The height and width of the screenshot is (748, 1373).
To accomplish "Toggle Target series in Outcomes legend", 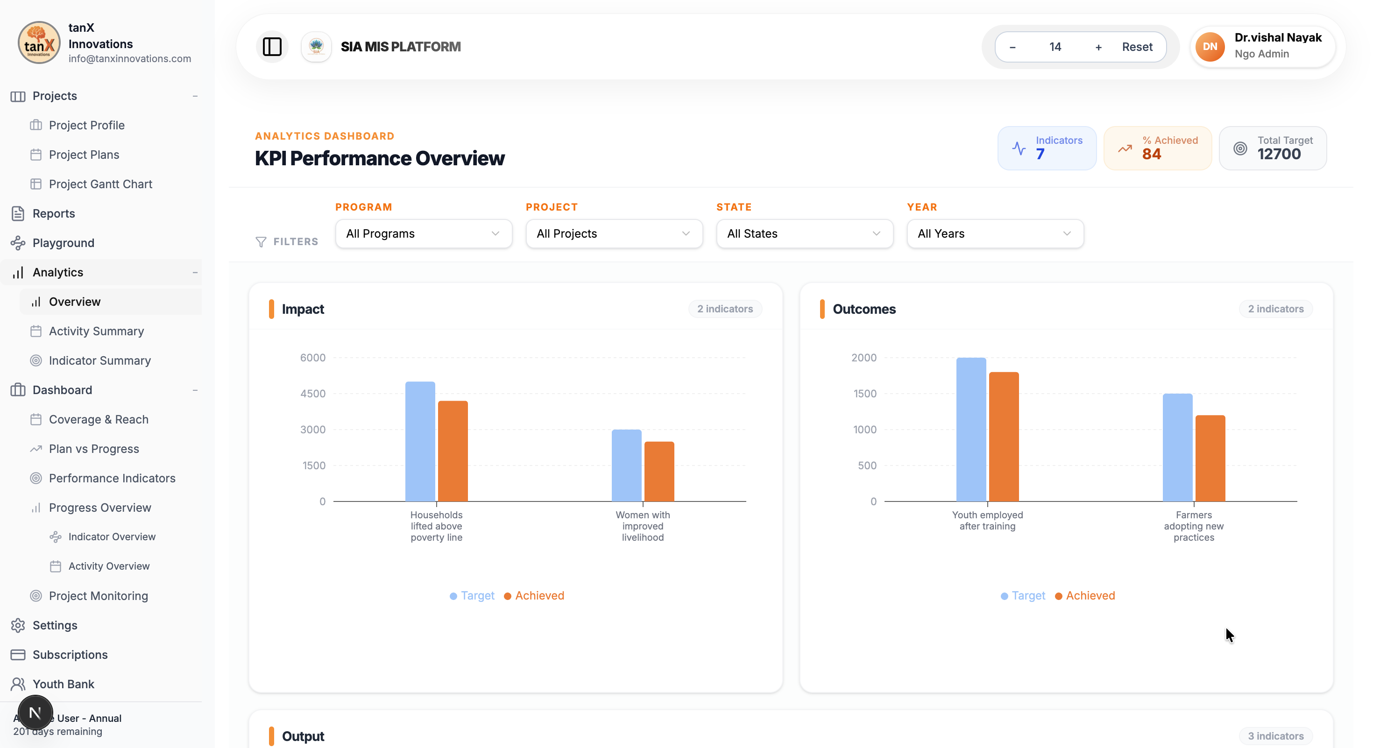I will 1023,596.
